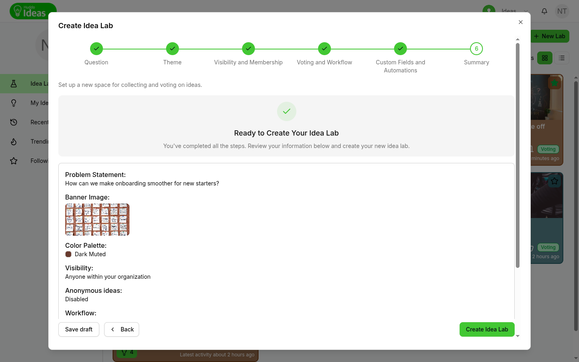Open the Ideas dropdown chevron in header
This screenshot has height=362, width=579.
526,11
